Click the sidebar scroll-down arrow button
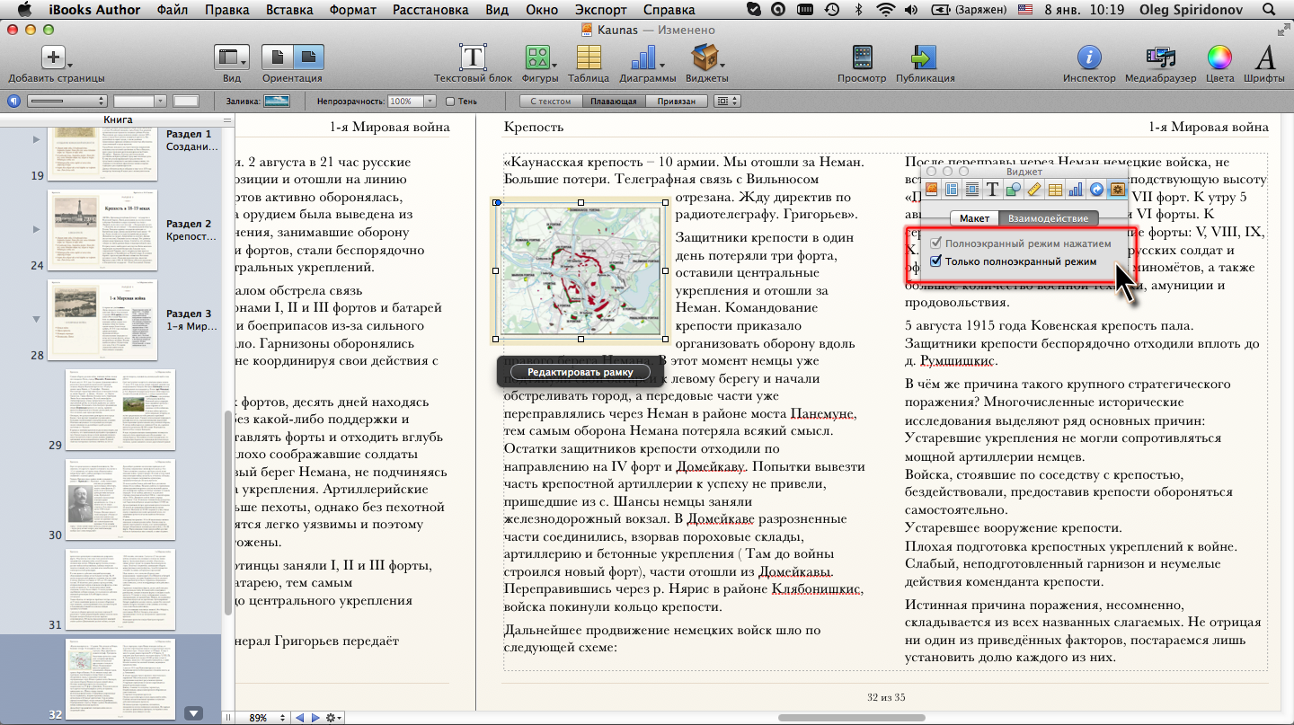This screenshot has height=725, width=1294. [x=193, y=713]
